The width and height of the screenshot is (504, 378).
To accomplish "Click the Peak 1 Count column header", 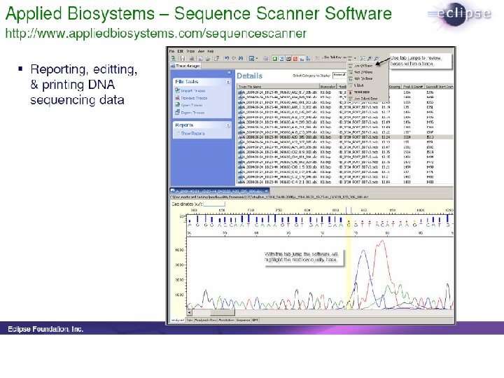I will click(x=413, y=87).
